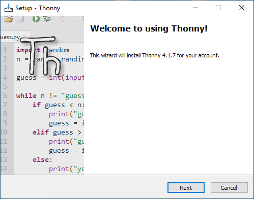Click the green run script icon
254x199 pixels.
36,19
